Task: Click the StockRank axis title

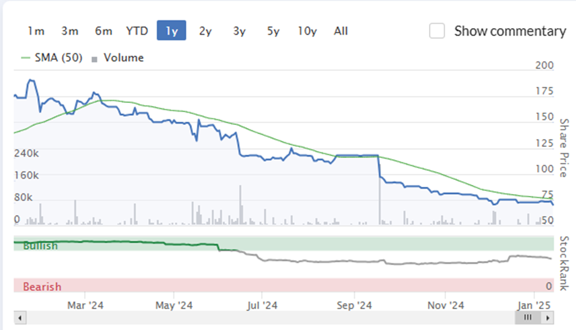Action: (564, 263)
